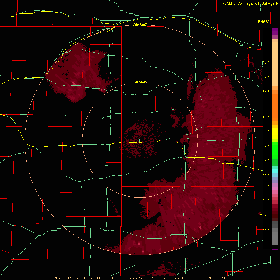Screen dimensions: 280x280
Task: Click the 100 NMI range ring label
Action: pyautogui.click(x=140, y=25)
